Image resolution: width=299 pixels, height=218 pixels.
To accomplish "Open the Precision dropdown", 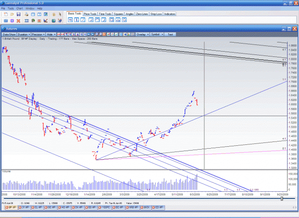I will [38, 34].
